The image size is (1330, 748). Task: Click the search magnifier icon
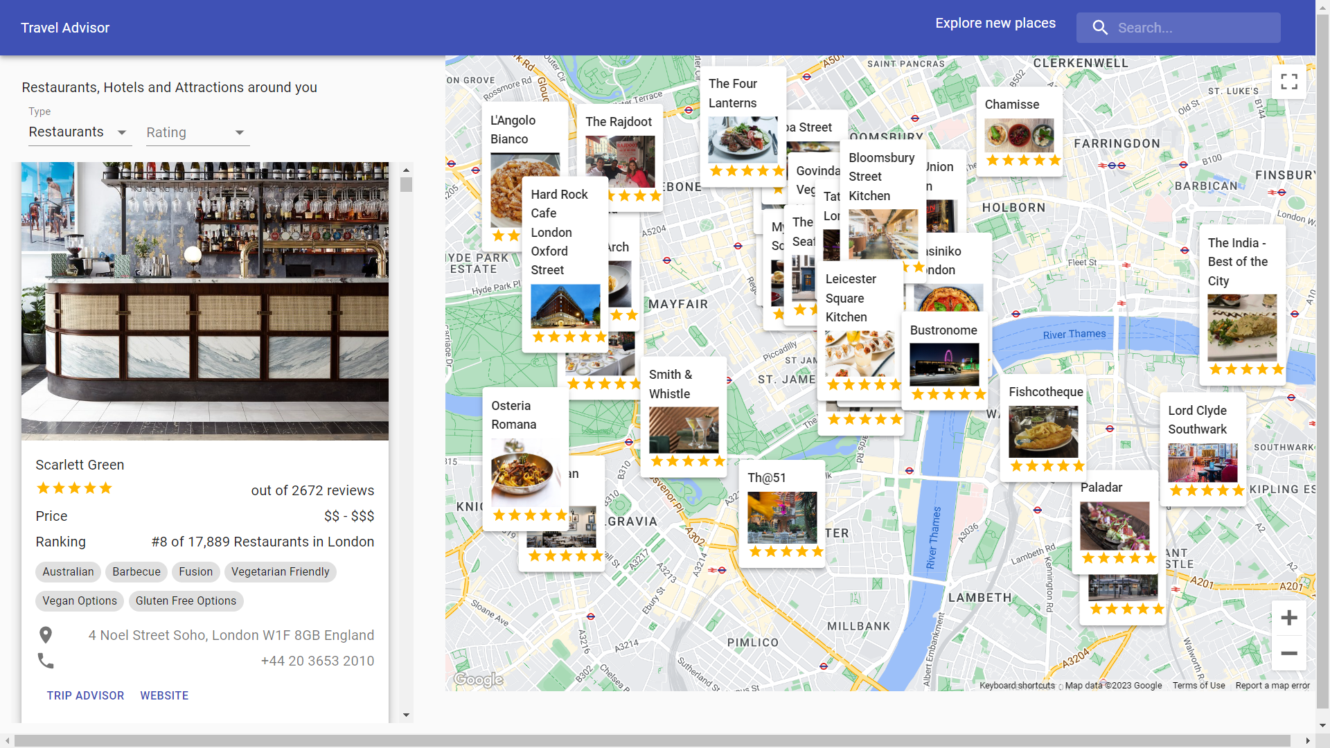(x=1100, y=28)
